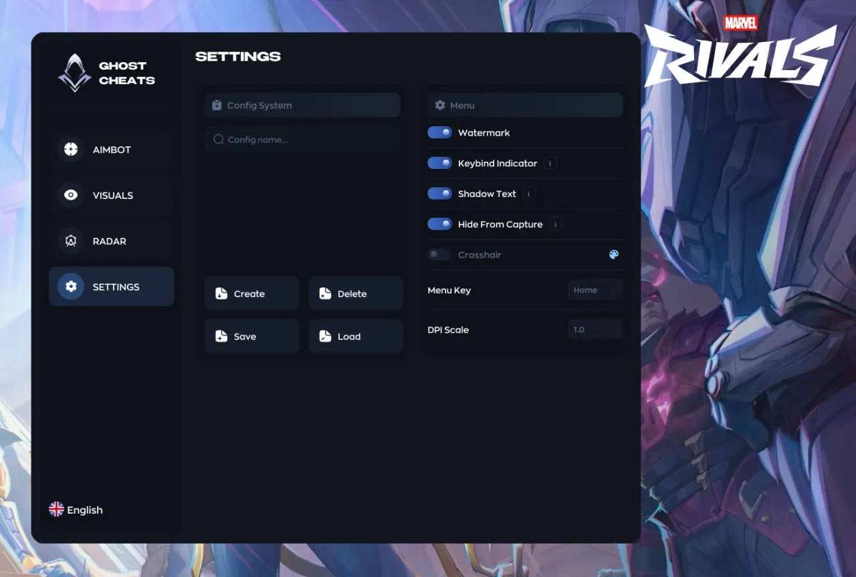Click the DPI Scale value 1.0 field
The image size is (856, 577).
pyautogui.click(x=595, y=329)
